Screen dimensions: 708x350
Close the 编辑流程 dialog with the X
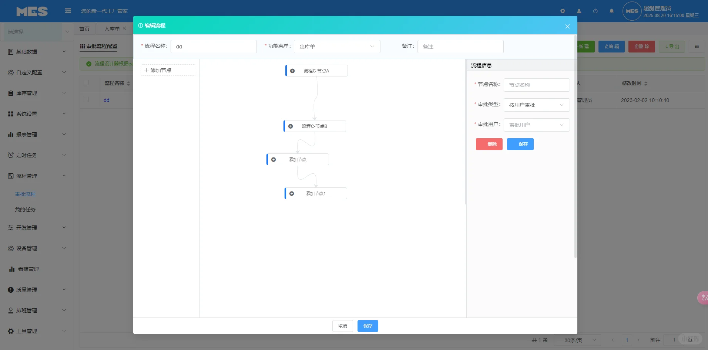[x=567, y=26]
